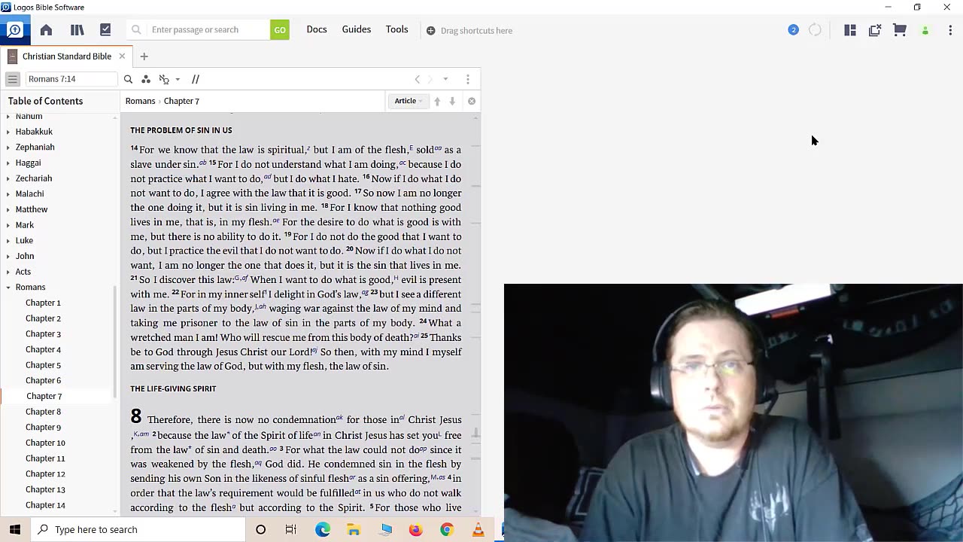The width and height of the screenshot is (963, 542).
Task: Click the Logos app logo button
Action: pyautogui.click(x=14, y=30)
